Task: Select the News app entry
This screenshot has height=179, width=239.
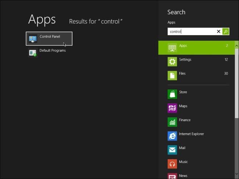Action: point(183,176)
